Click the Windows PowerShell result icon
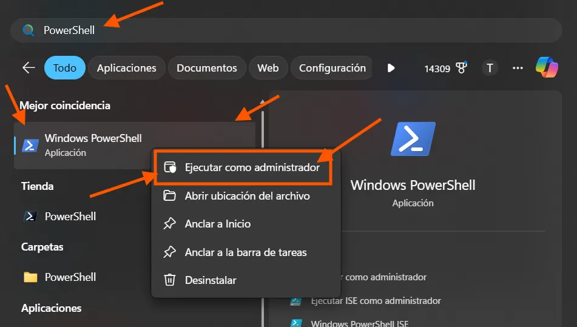 [x=30, y=146]
